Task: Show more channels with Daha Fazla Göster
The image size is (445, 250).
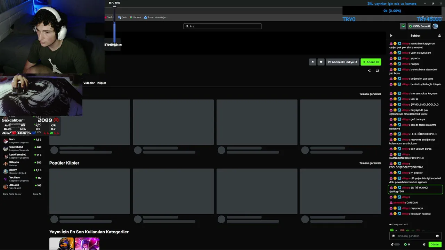Action: click(12, 194)
